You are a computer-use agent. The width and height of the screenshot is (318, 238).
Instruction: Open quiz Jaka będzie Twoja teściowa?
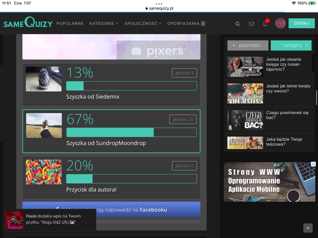click(x=284, y=142)
